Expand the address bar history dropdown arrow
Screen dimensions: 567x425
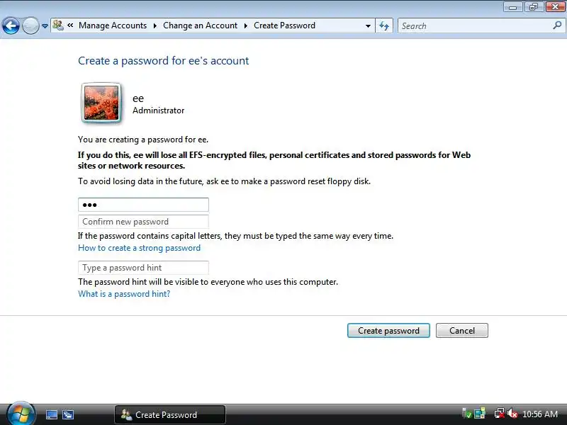point(368,25)
